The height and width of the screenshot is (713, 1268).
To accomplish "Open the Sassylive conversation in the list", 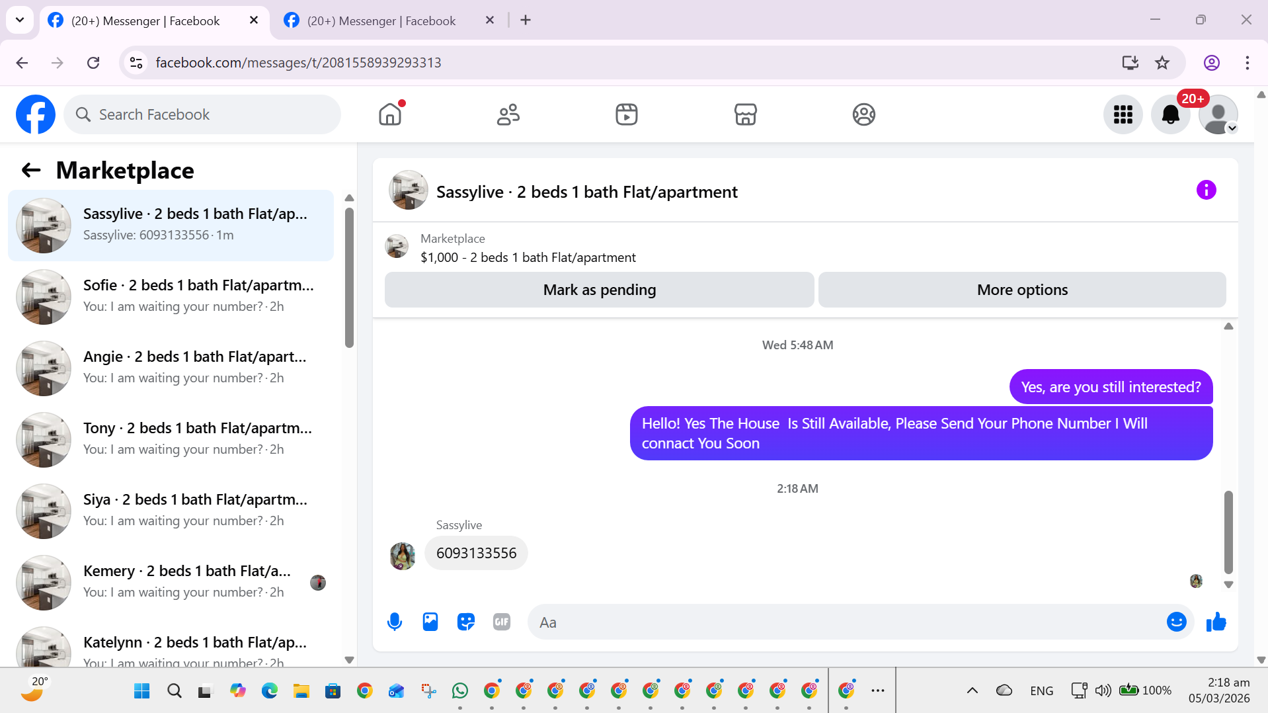I will click(x=171, y=226).
